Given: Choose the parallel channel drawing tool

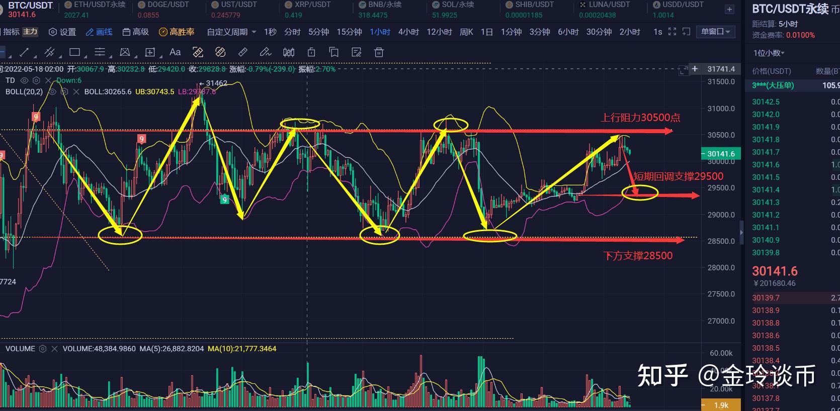Looking at the screenshot, I should [49, 52].
